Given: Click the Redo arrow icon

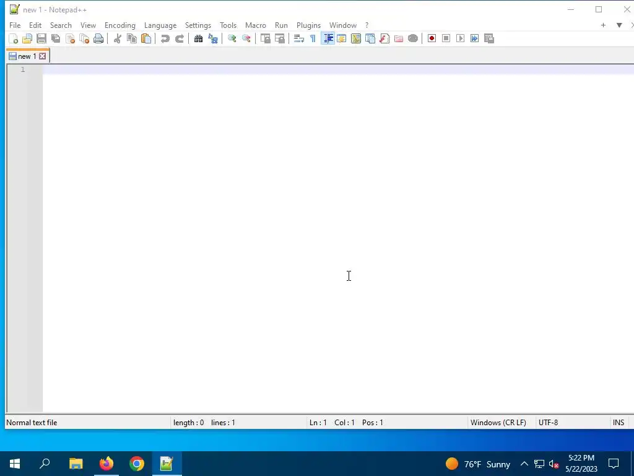Looking at the screenshot, I should point(179,38).
